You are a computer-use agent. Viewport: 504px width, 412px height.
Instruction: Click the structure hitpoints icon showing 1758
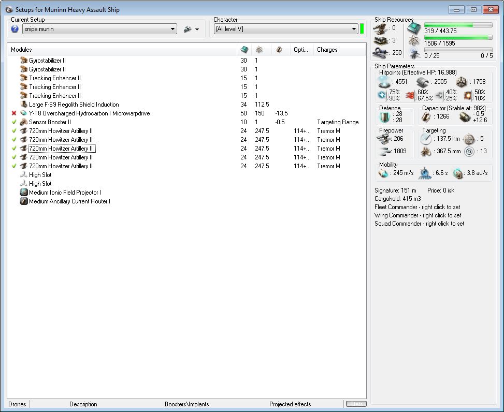tap(462, 82)
